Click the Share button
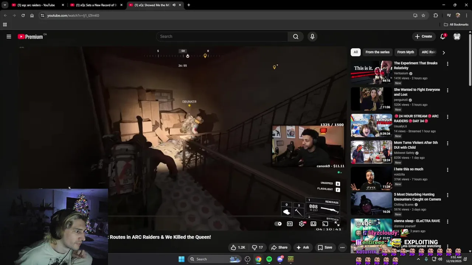 click(279, 247)
